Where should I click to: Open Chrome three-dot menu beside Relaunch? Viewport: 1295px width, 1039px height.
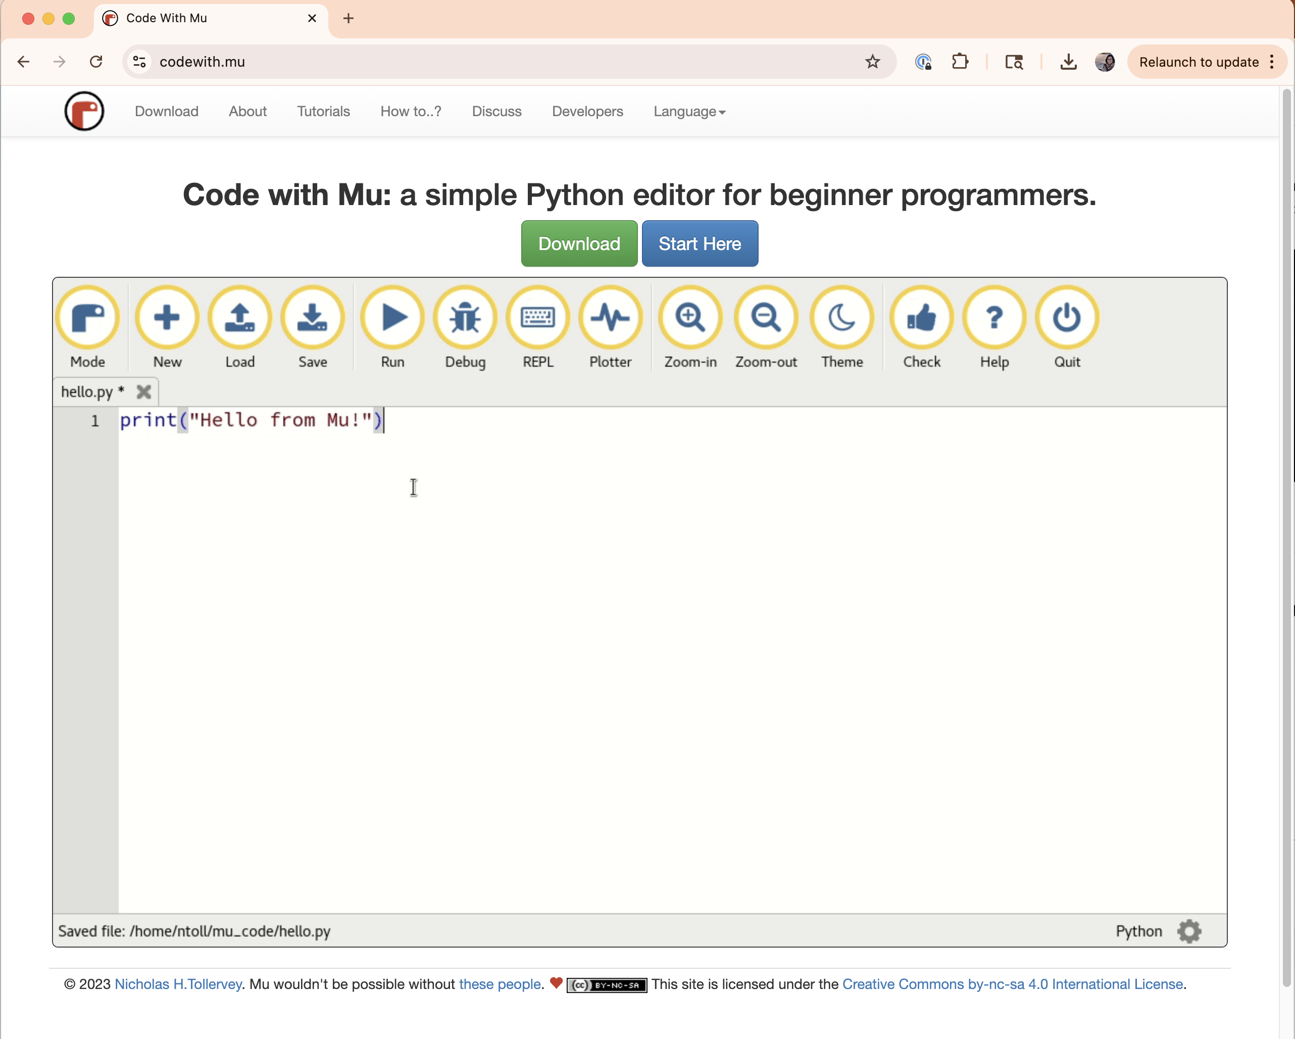[1272, 62]
